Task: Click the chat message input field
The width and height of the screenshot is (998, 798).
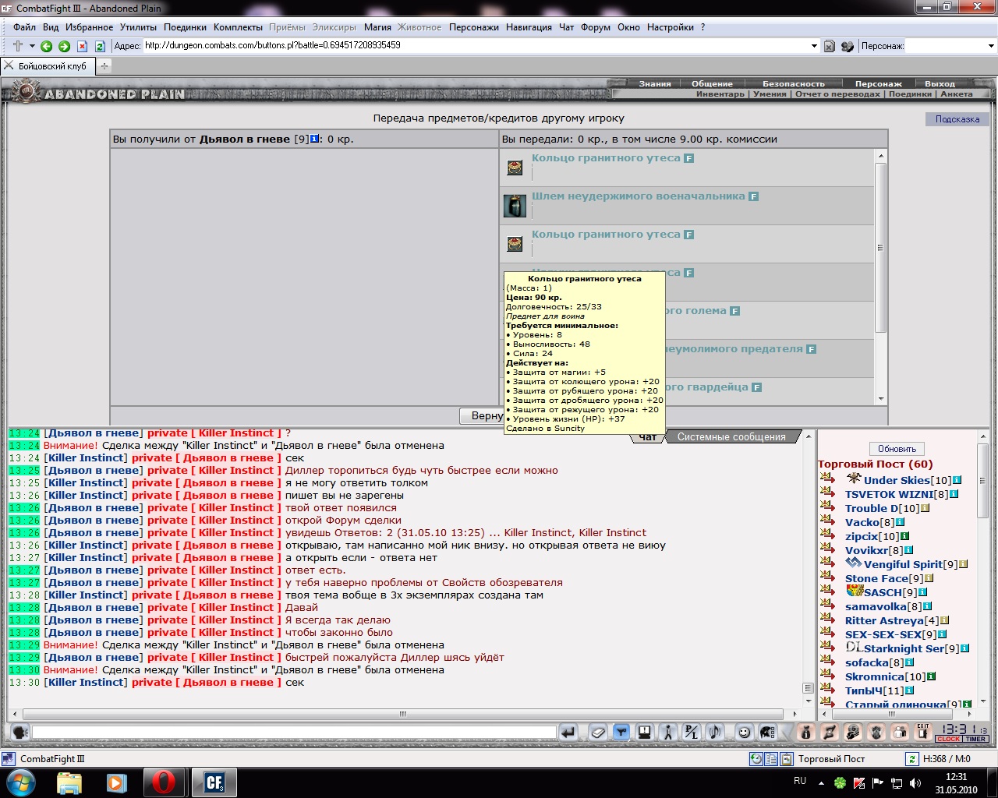Action: coord(294,733)
